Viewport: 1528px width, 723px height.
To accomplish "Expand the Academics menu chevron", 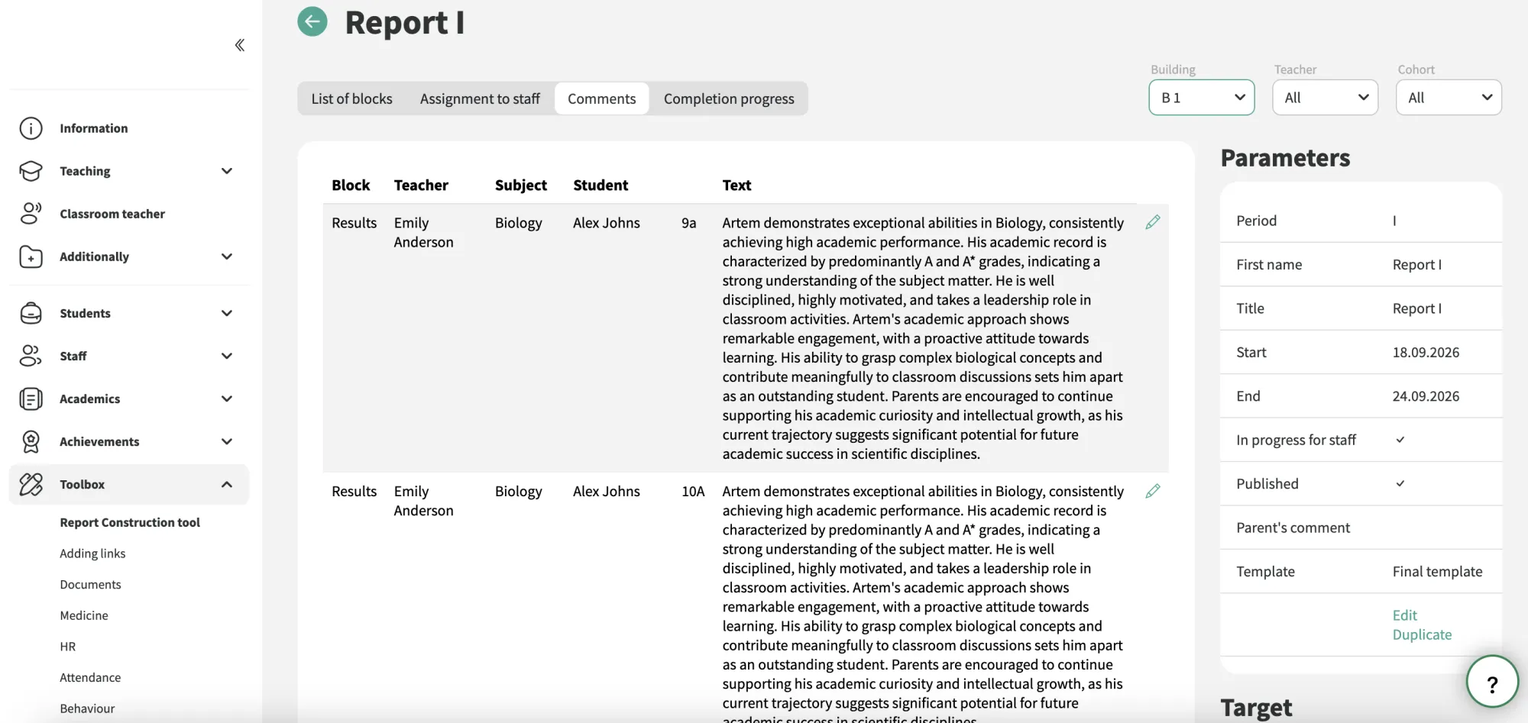I will (227, 399).
